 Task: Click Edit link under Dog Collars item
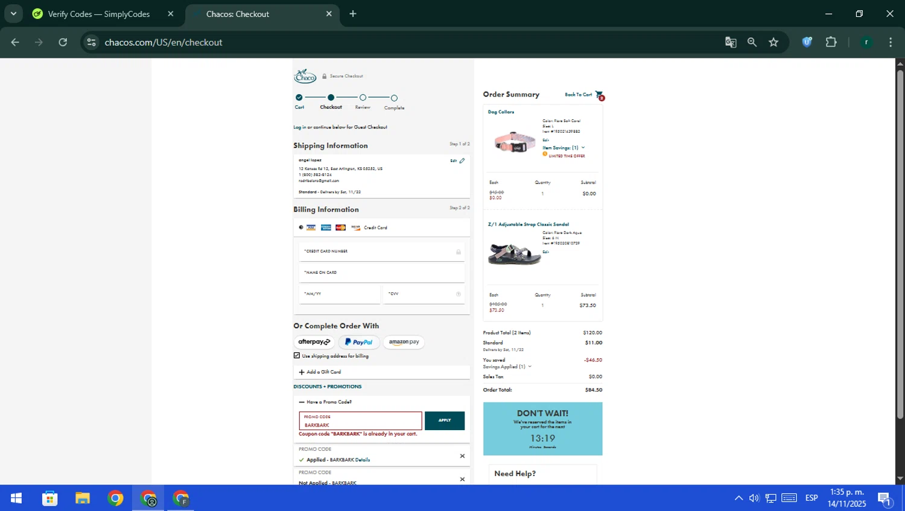545,140
